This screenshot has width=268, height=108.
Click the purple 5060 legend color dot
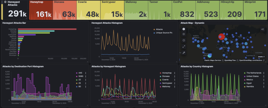(76, 76)
